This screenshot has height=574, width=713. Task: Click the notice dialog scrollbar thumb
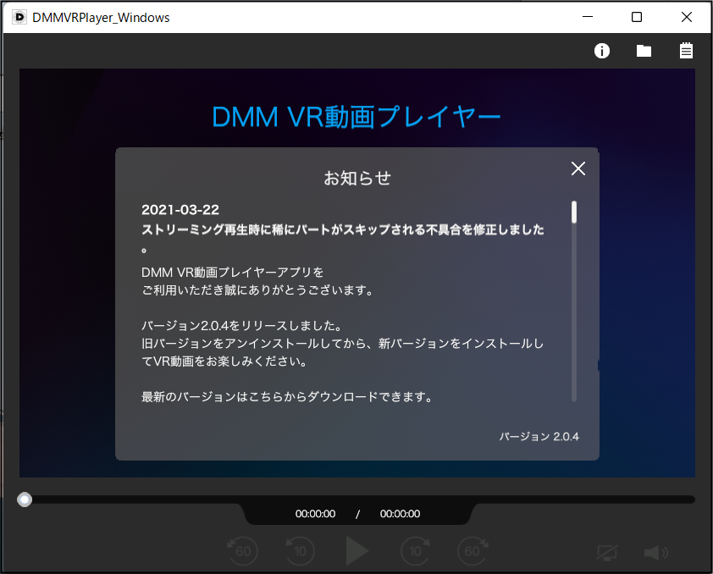pos(574,212)
